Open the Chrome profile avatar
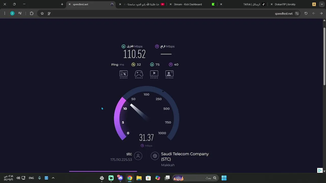Viewport: 326px width, 183px height. coord(12,13)
